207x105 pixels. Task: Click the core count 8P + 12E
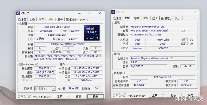click(74, 88)
